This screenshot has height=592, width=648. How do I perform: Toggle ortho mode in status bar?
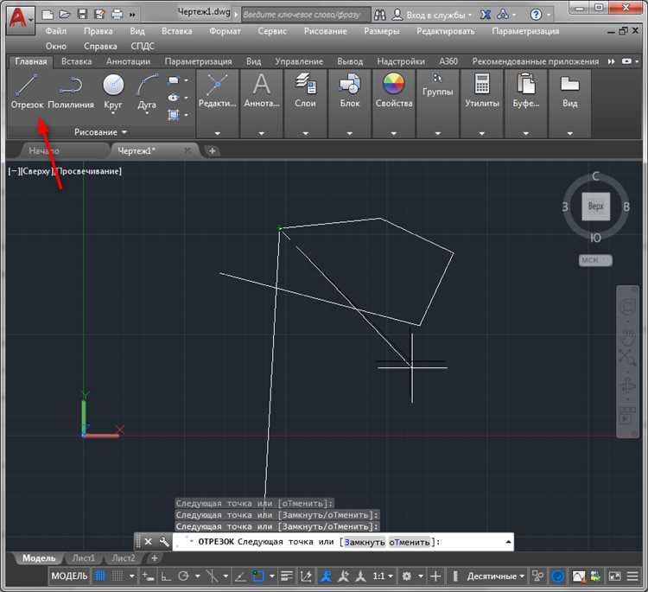tap(166, 576)
